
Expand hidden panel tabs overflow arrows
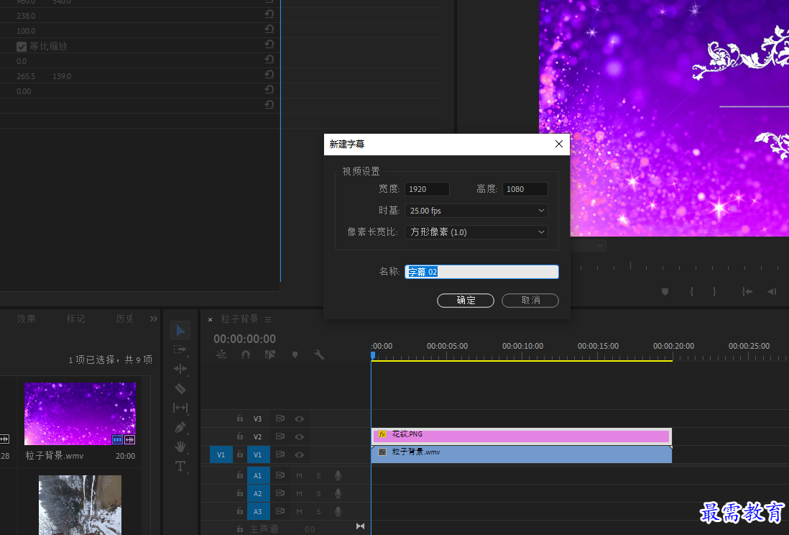(x=154, y=319)
